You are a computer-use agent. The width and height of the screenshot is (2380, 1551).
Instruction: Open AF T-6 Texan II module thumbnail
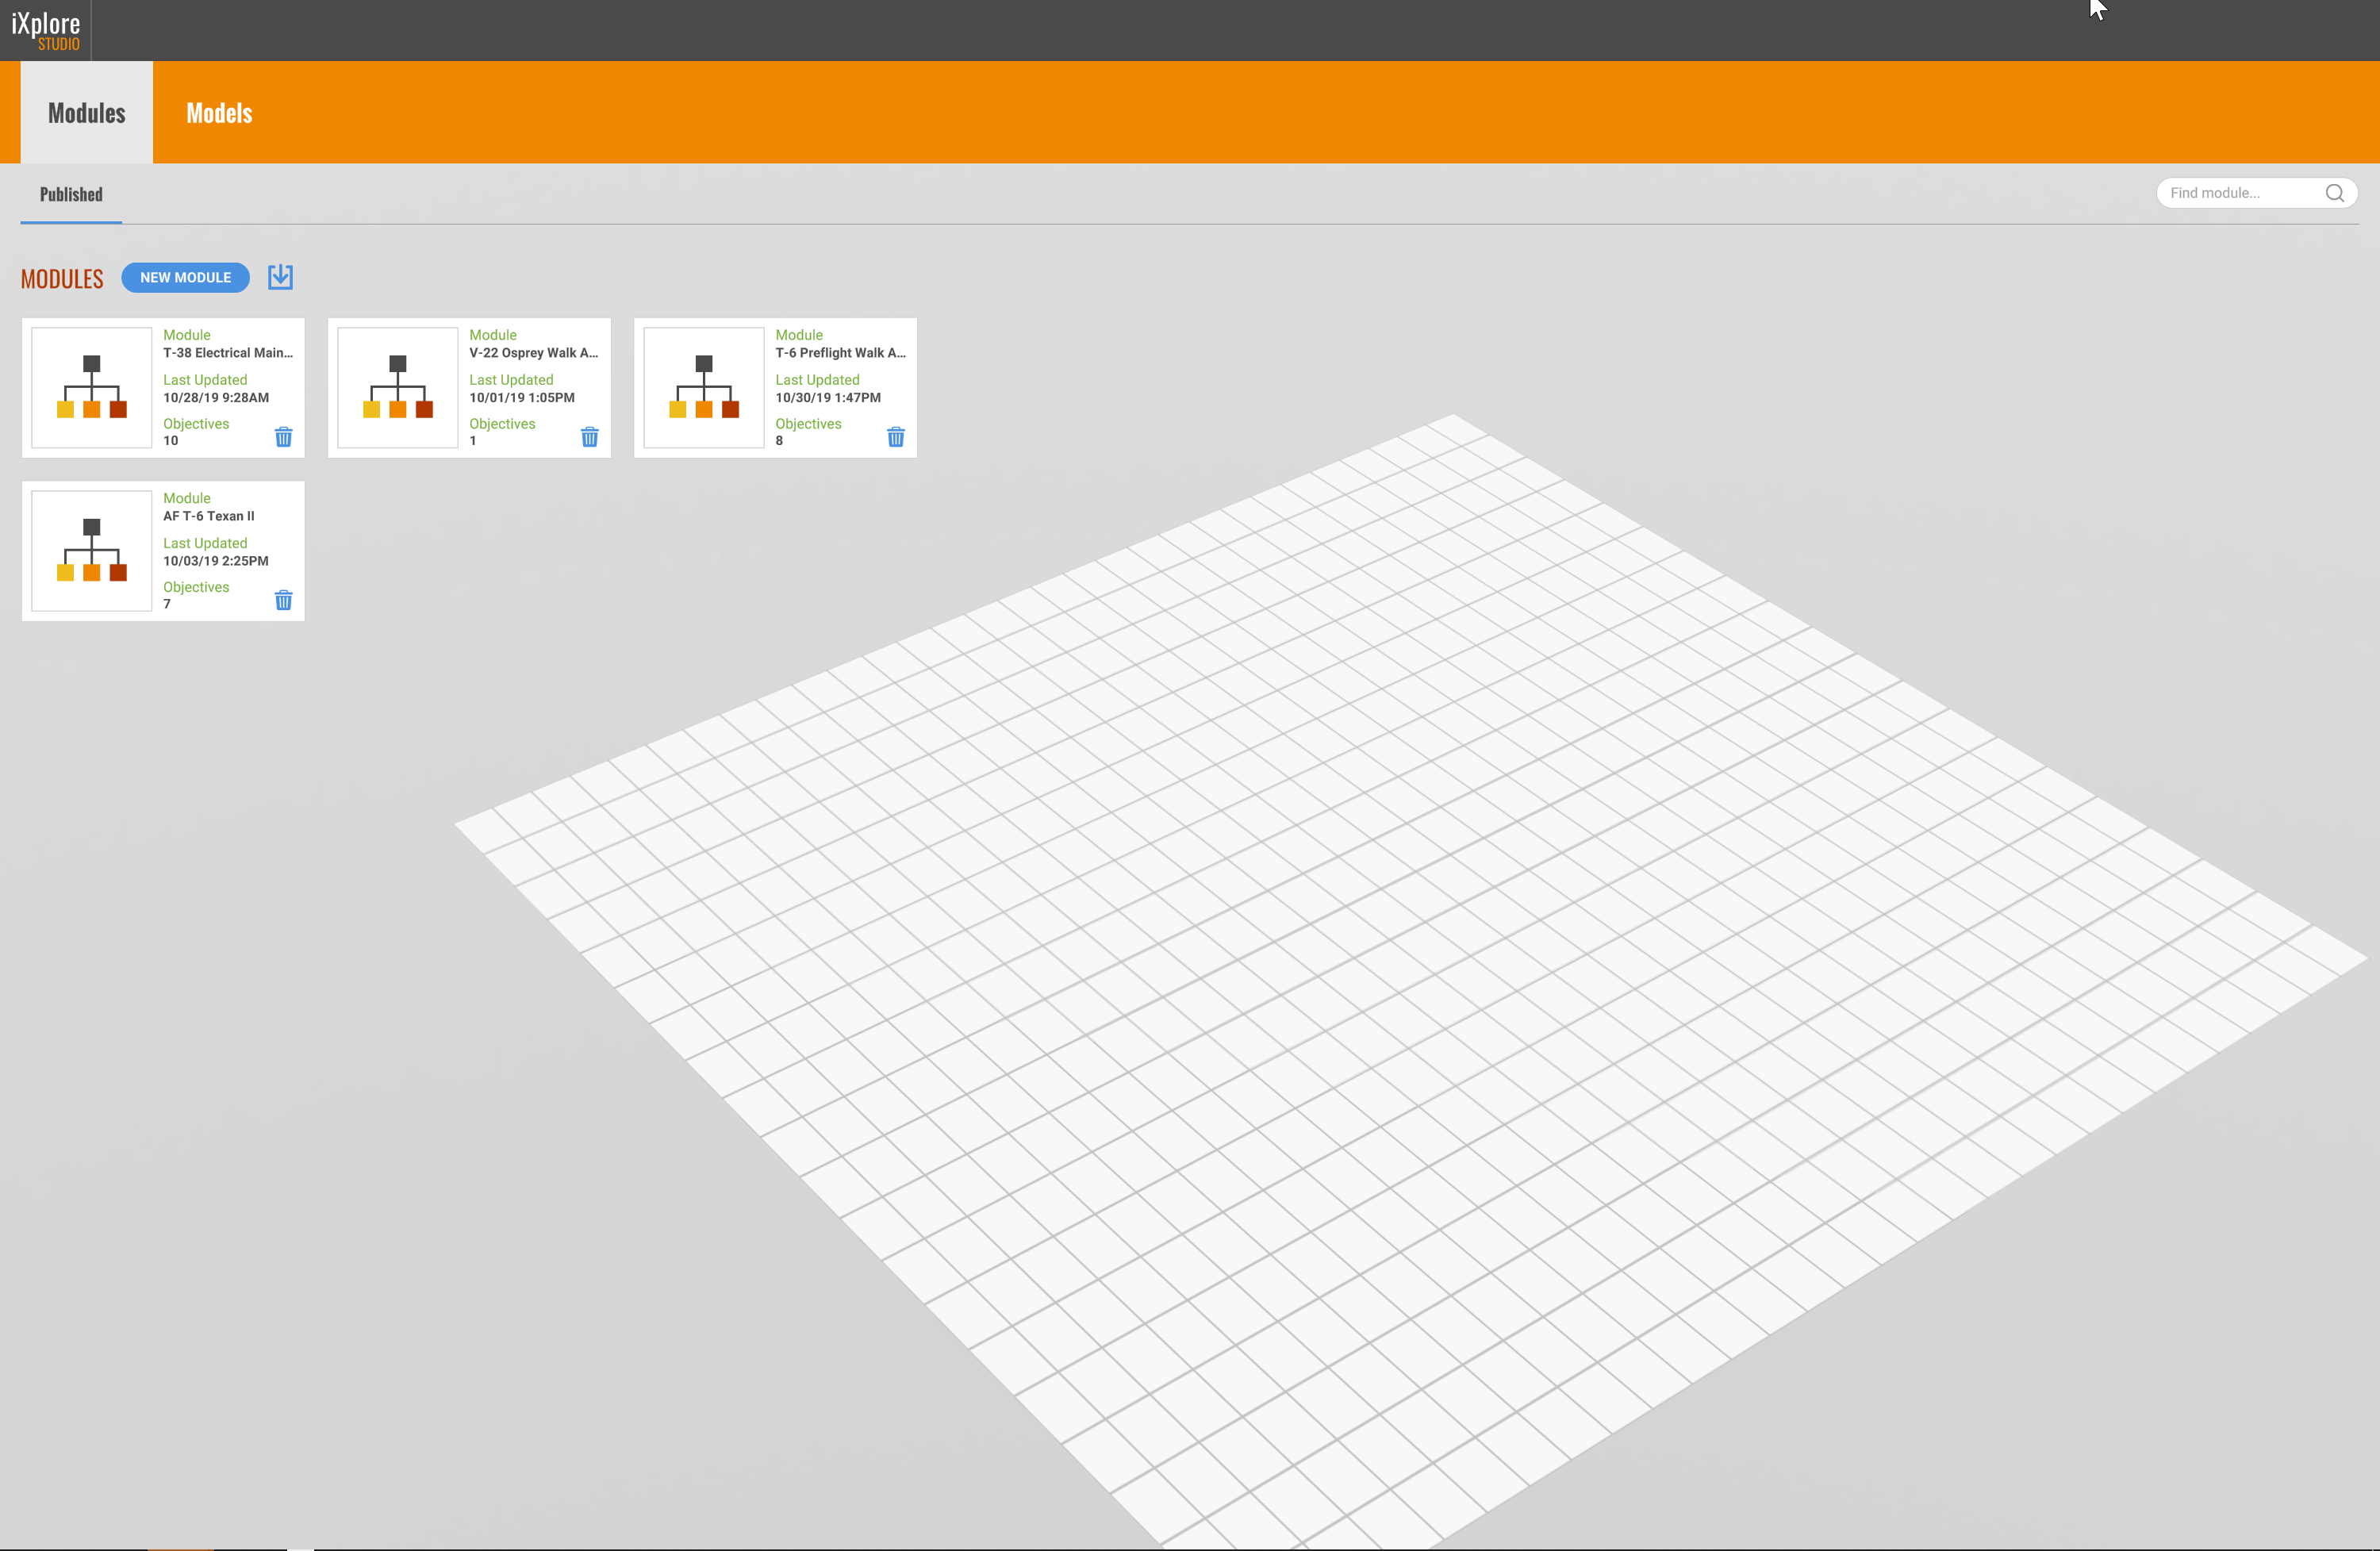click(x=92, y=551)
